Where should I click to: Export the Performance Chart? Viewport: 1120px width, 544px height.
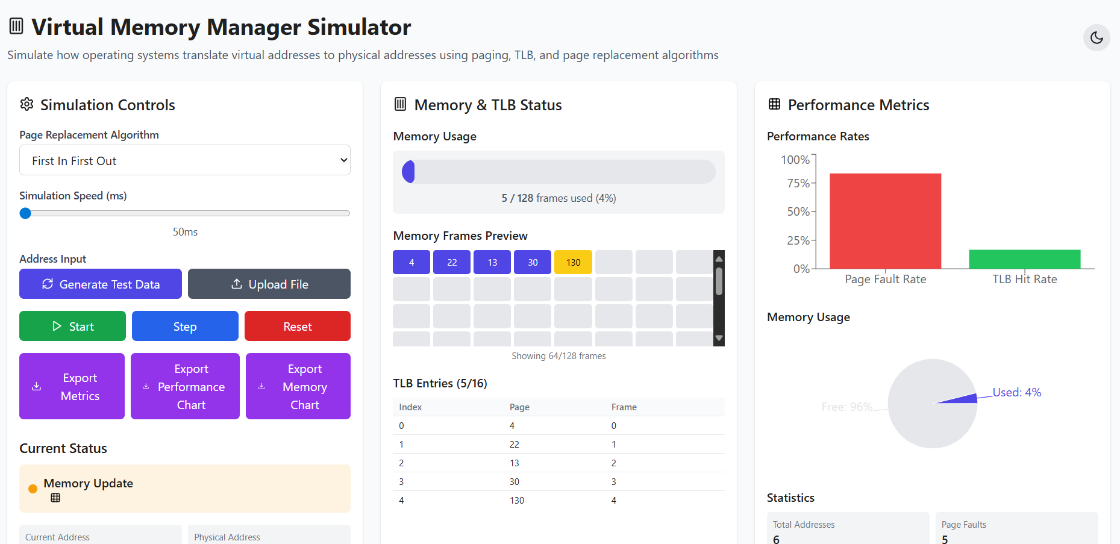185,386
